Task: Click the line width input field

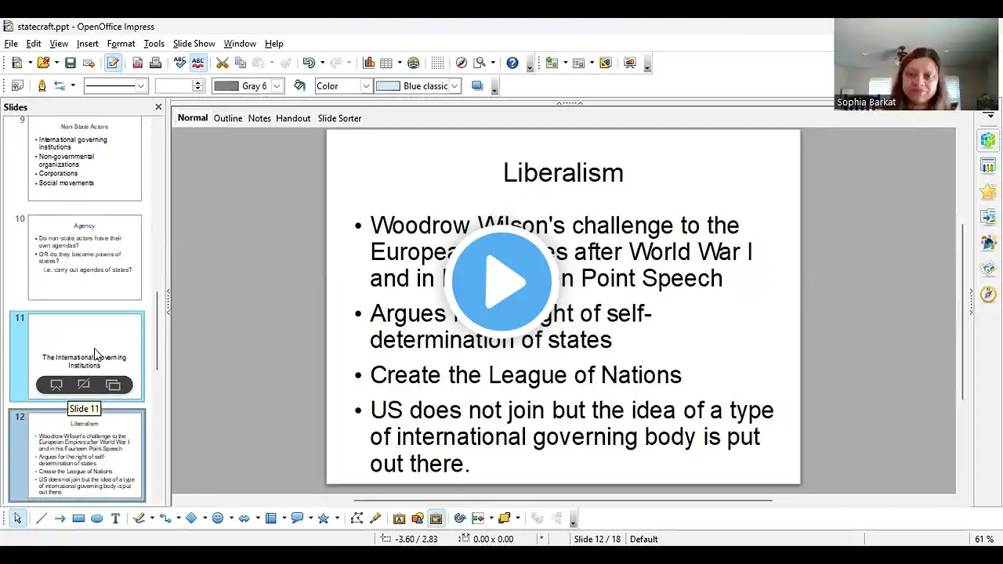Action: pyautogui.click(x=174, y=86)
